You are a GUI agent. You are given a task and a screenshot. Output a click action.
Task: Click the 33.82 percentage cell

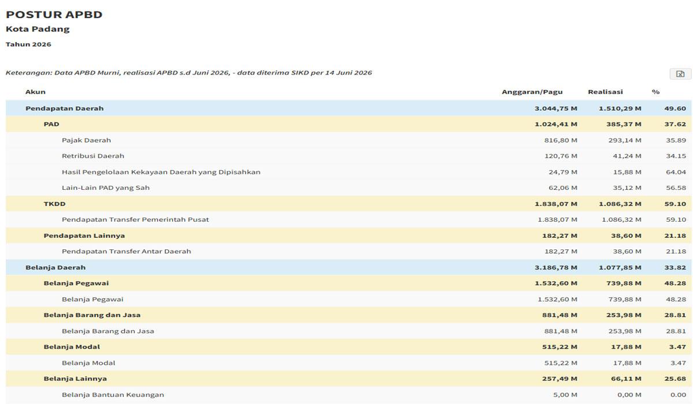[x=675, y=267]
